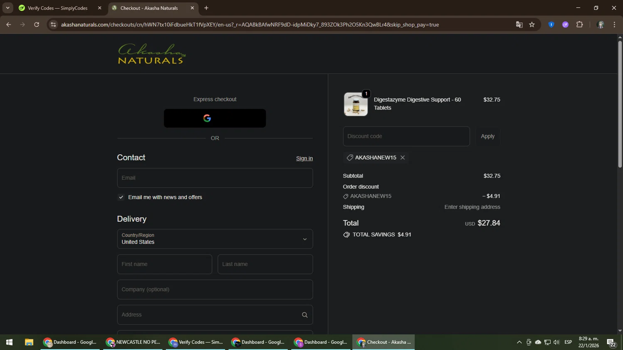
Task: Open network settings tray icon
Action: tap(547, 342)
